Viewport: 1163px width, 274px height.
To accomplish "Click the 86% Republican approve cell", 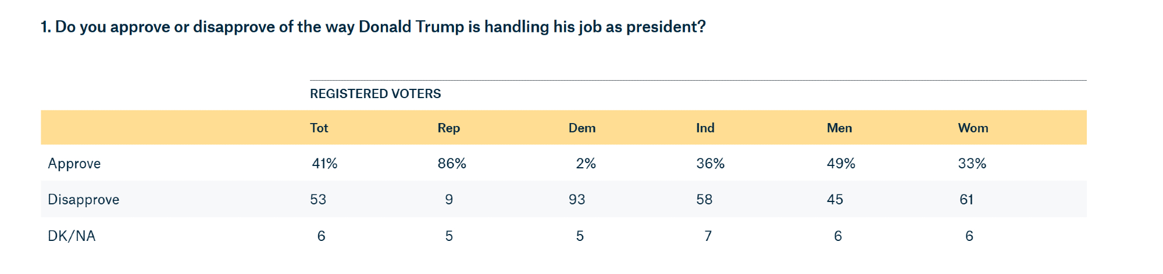I will (x=452, y=164).
